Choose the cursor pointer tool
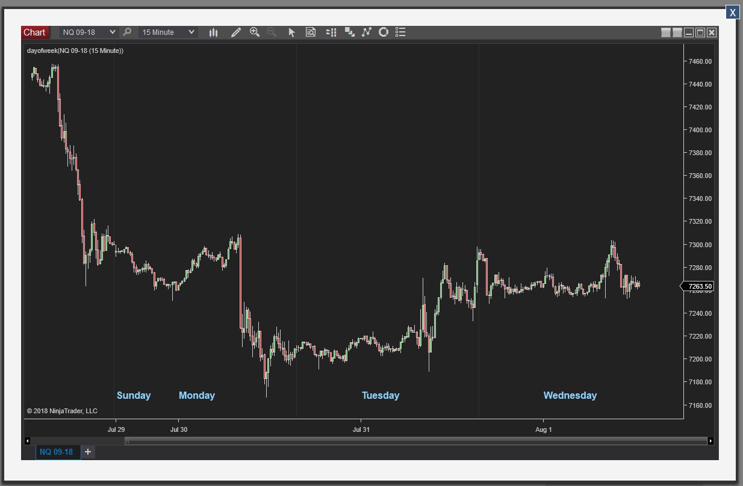The image size is (743, 486). pyautogui.click(x=292, y=32)
